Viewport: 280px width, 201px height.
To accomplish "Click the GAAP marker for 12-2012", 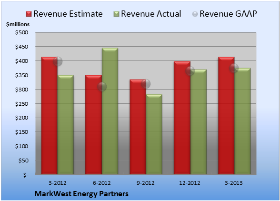I will point(190,71).
